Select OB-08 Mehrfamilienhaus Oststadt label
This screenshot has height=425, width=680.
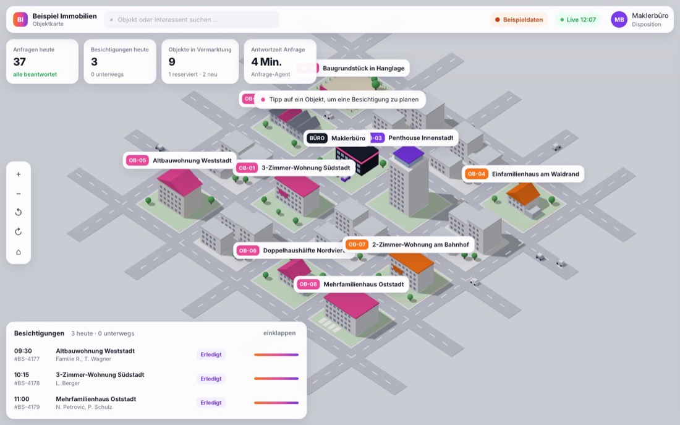pos(351,285)
